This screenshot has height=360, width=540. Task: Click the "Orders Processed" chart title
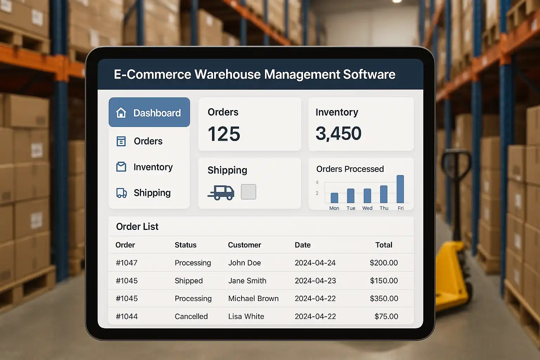(x=350, y=169)
